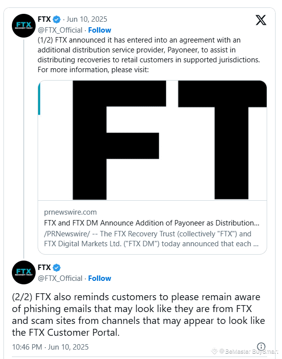This screenshot has width=282, height=359.
Task: Click the info icon near timestamp
Action: coord(261,347)
